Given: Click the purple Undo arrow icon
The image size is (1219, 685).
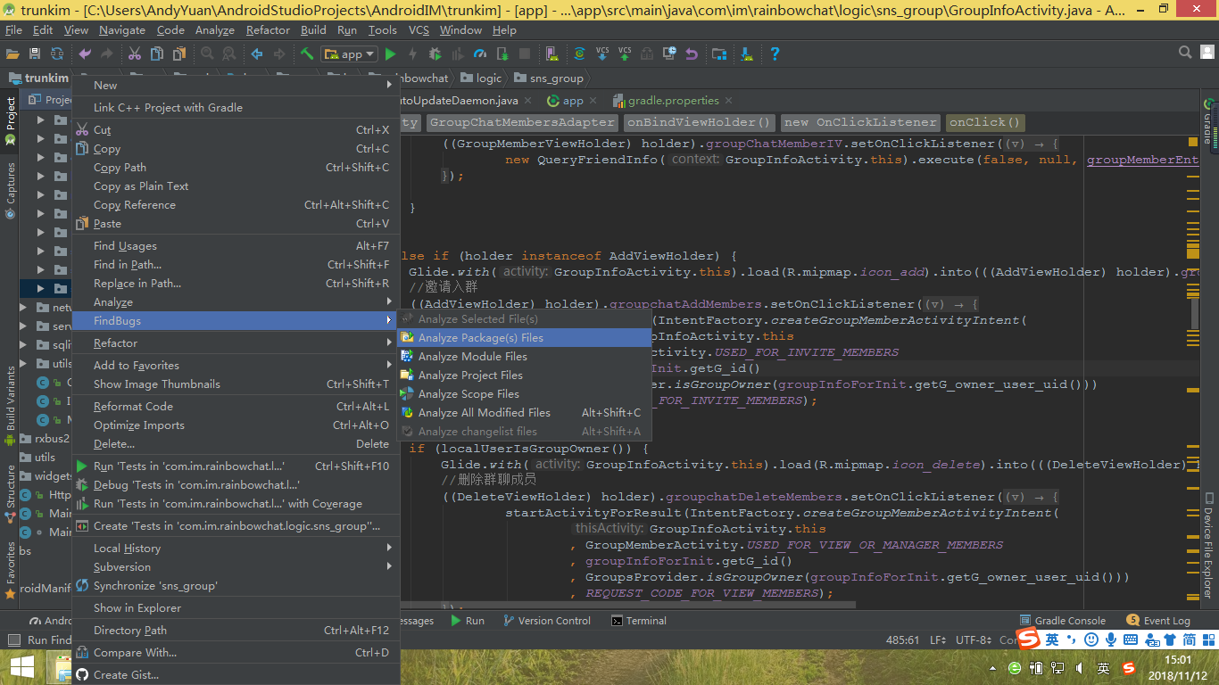Looking at the screenshot, I should (86, 54).
